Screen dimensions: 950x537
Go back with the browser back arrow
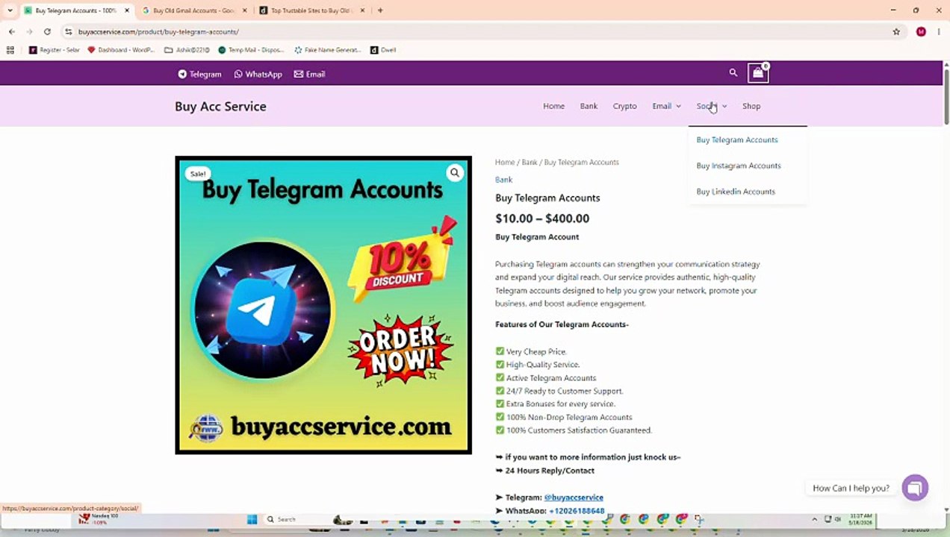click(x=12, y=31)
